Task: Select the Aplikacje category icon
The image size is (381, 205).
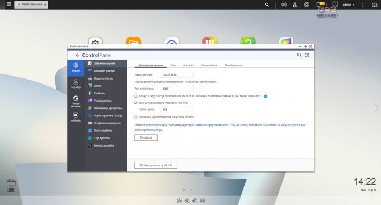Action: pyautogui.click(x=76, y=116)
